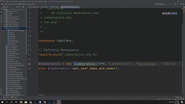Viewport: 185px width, 104px height.
Task: Select 12 Variables.php in project tree
Action: 11,67
